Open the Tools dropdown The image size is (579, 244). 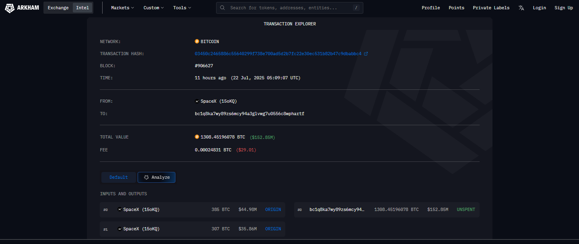182,8
